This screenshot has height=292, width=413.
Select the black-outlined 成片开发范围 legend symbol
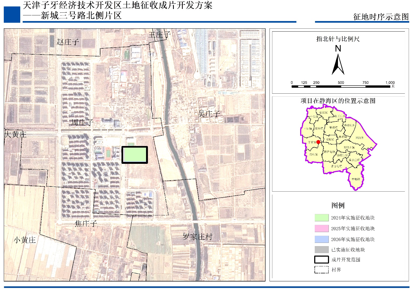tap(321, 260)
